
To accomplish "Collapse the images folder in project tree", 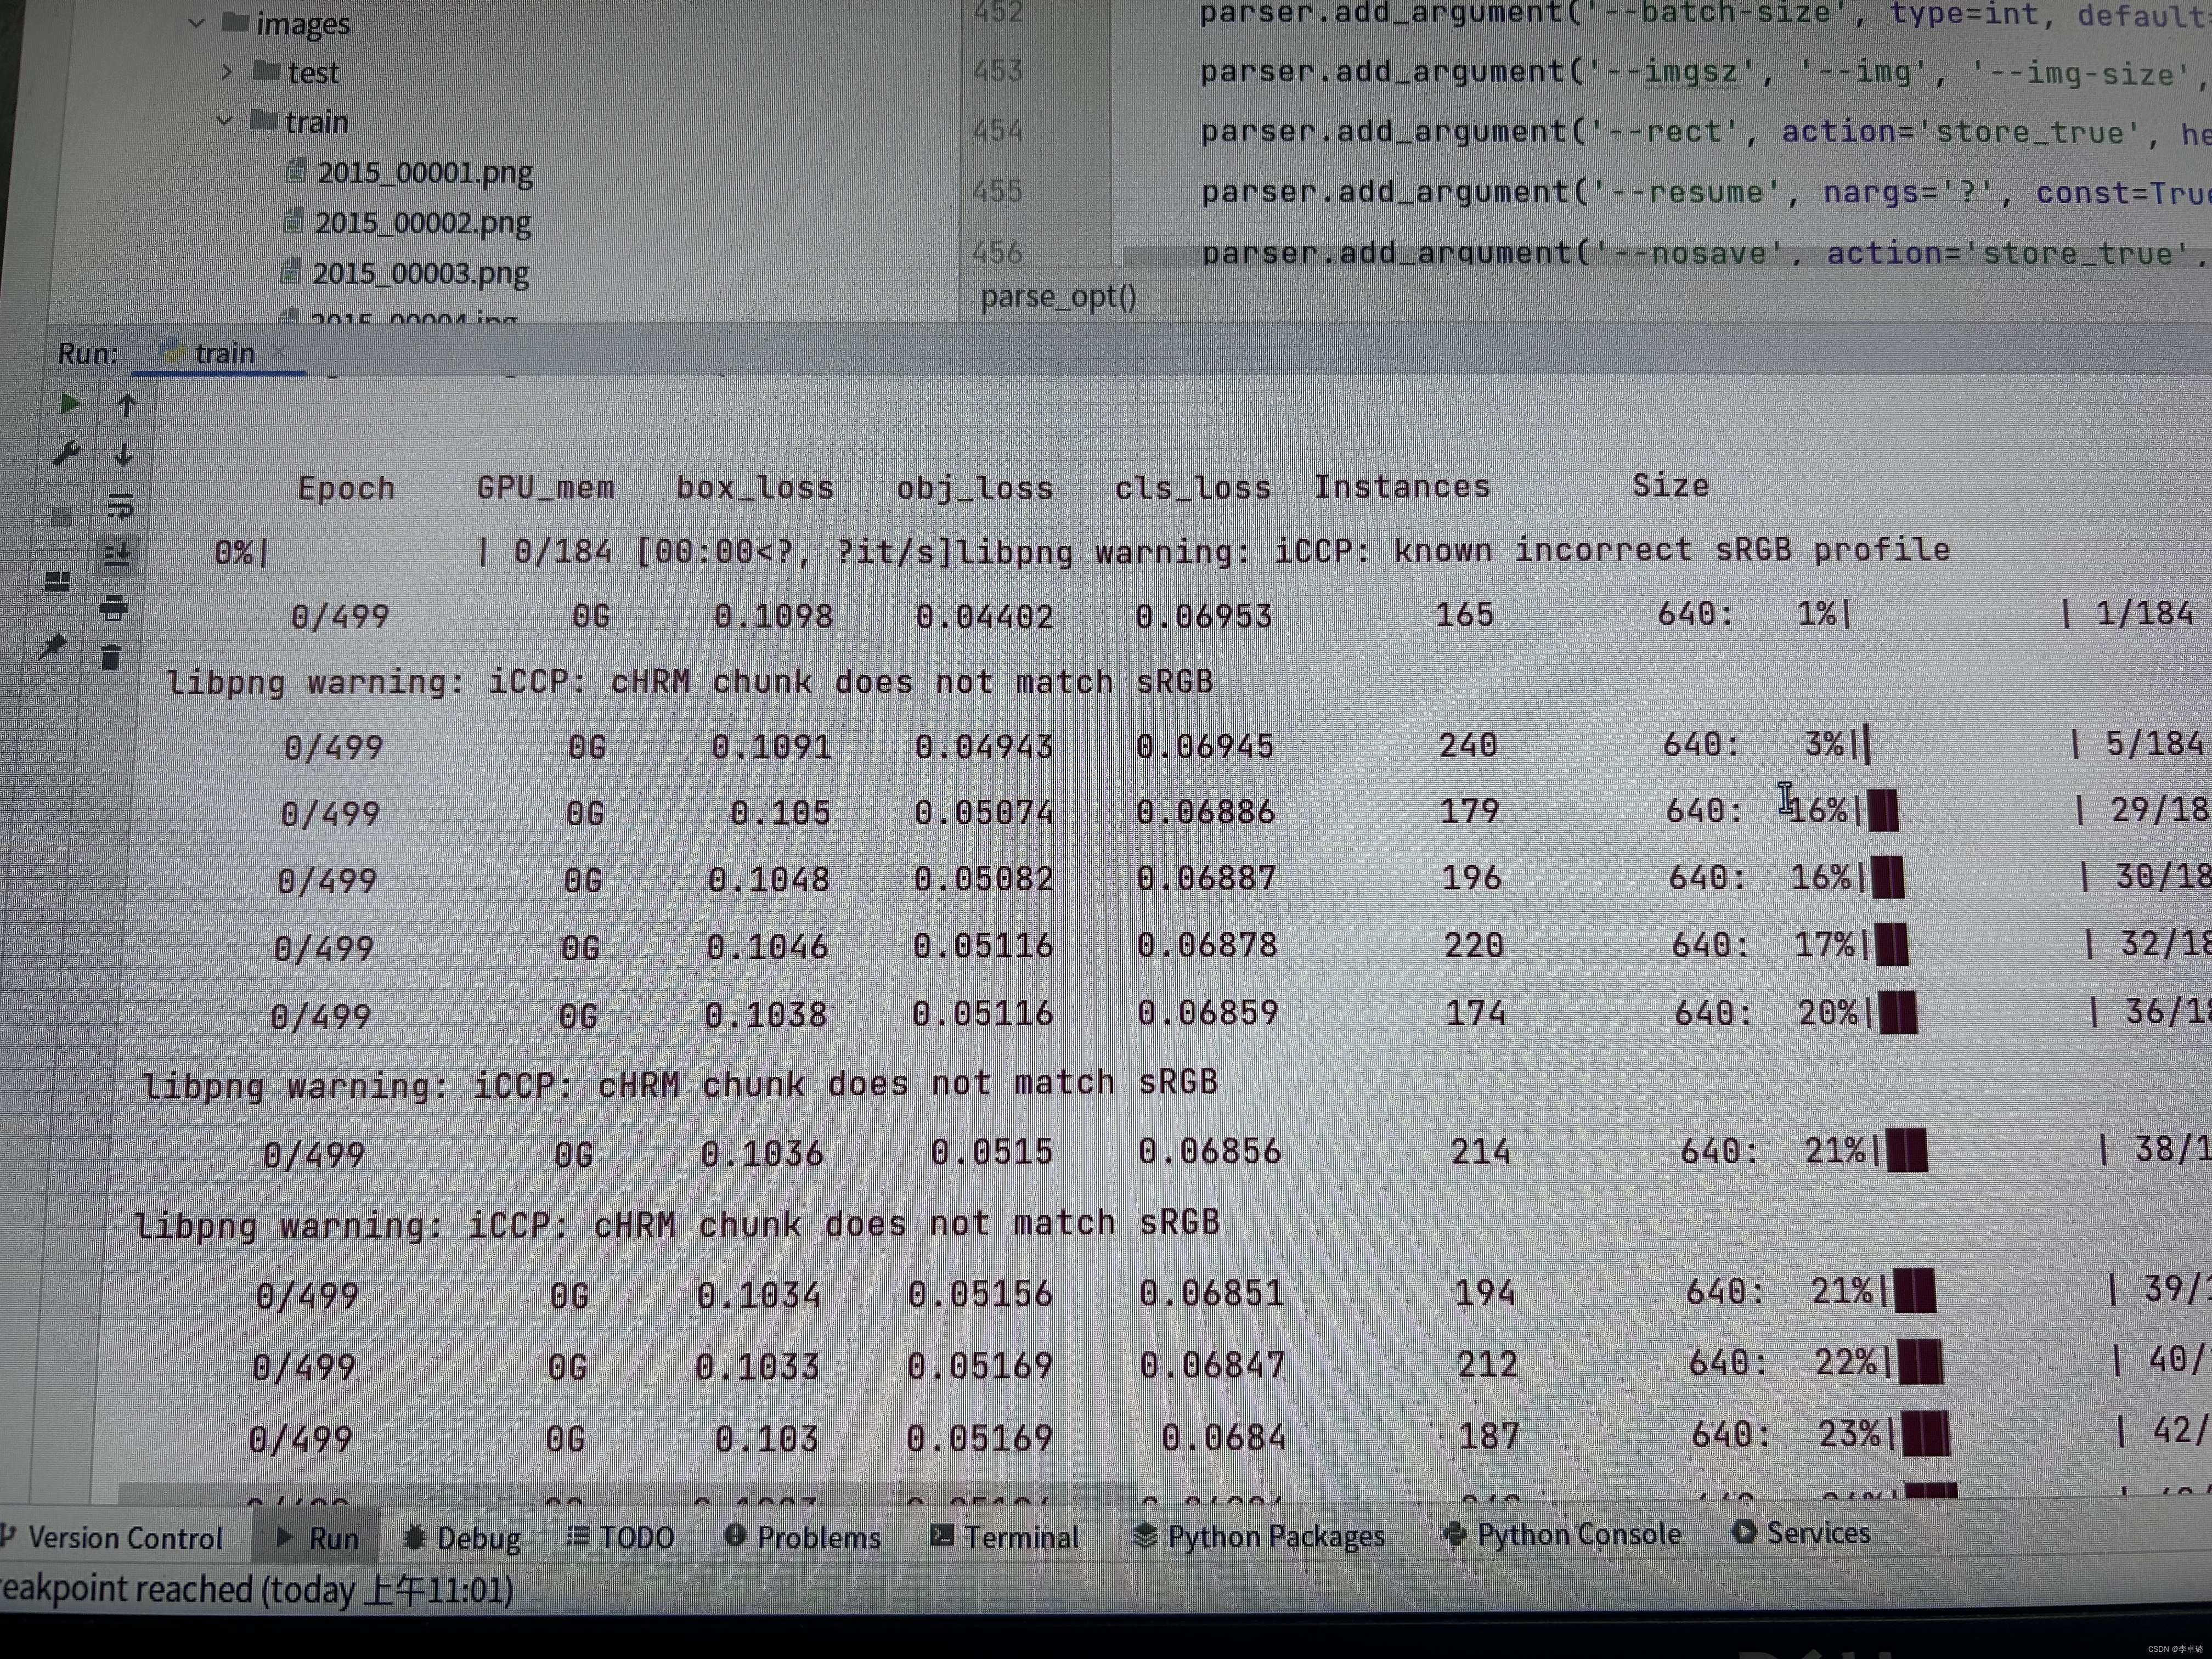I will (x=197, y=23).
